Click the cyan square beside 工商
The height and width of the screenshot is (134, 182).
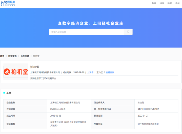(4, 93)
